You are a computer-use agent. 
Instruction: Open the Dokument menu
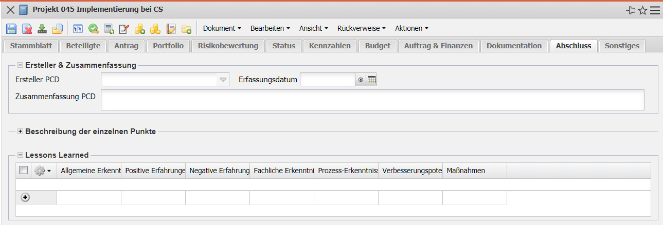(222, 28)
